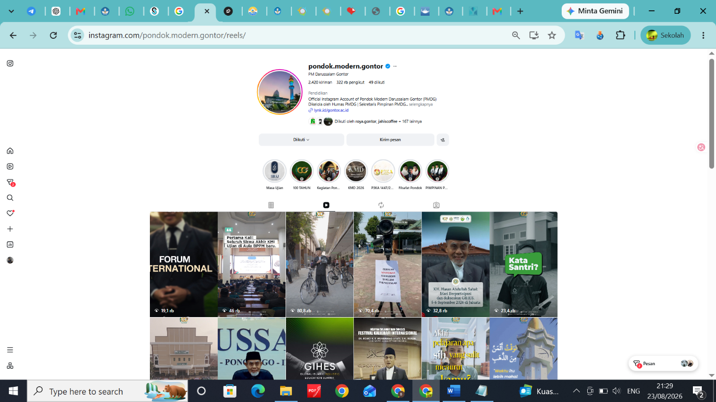Switch to the Posts grid tab
This screenshot has width=716, height=402.
click(x=271, y=205)
